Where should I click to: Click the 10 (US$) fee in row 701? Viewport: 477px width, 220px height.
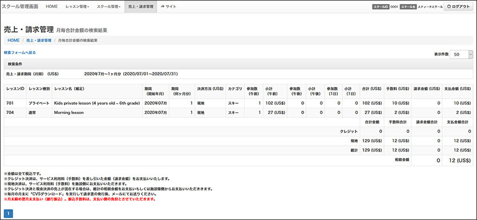click(x=397, y=103)
